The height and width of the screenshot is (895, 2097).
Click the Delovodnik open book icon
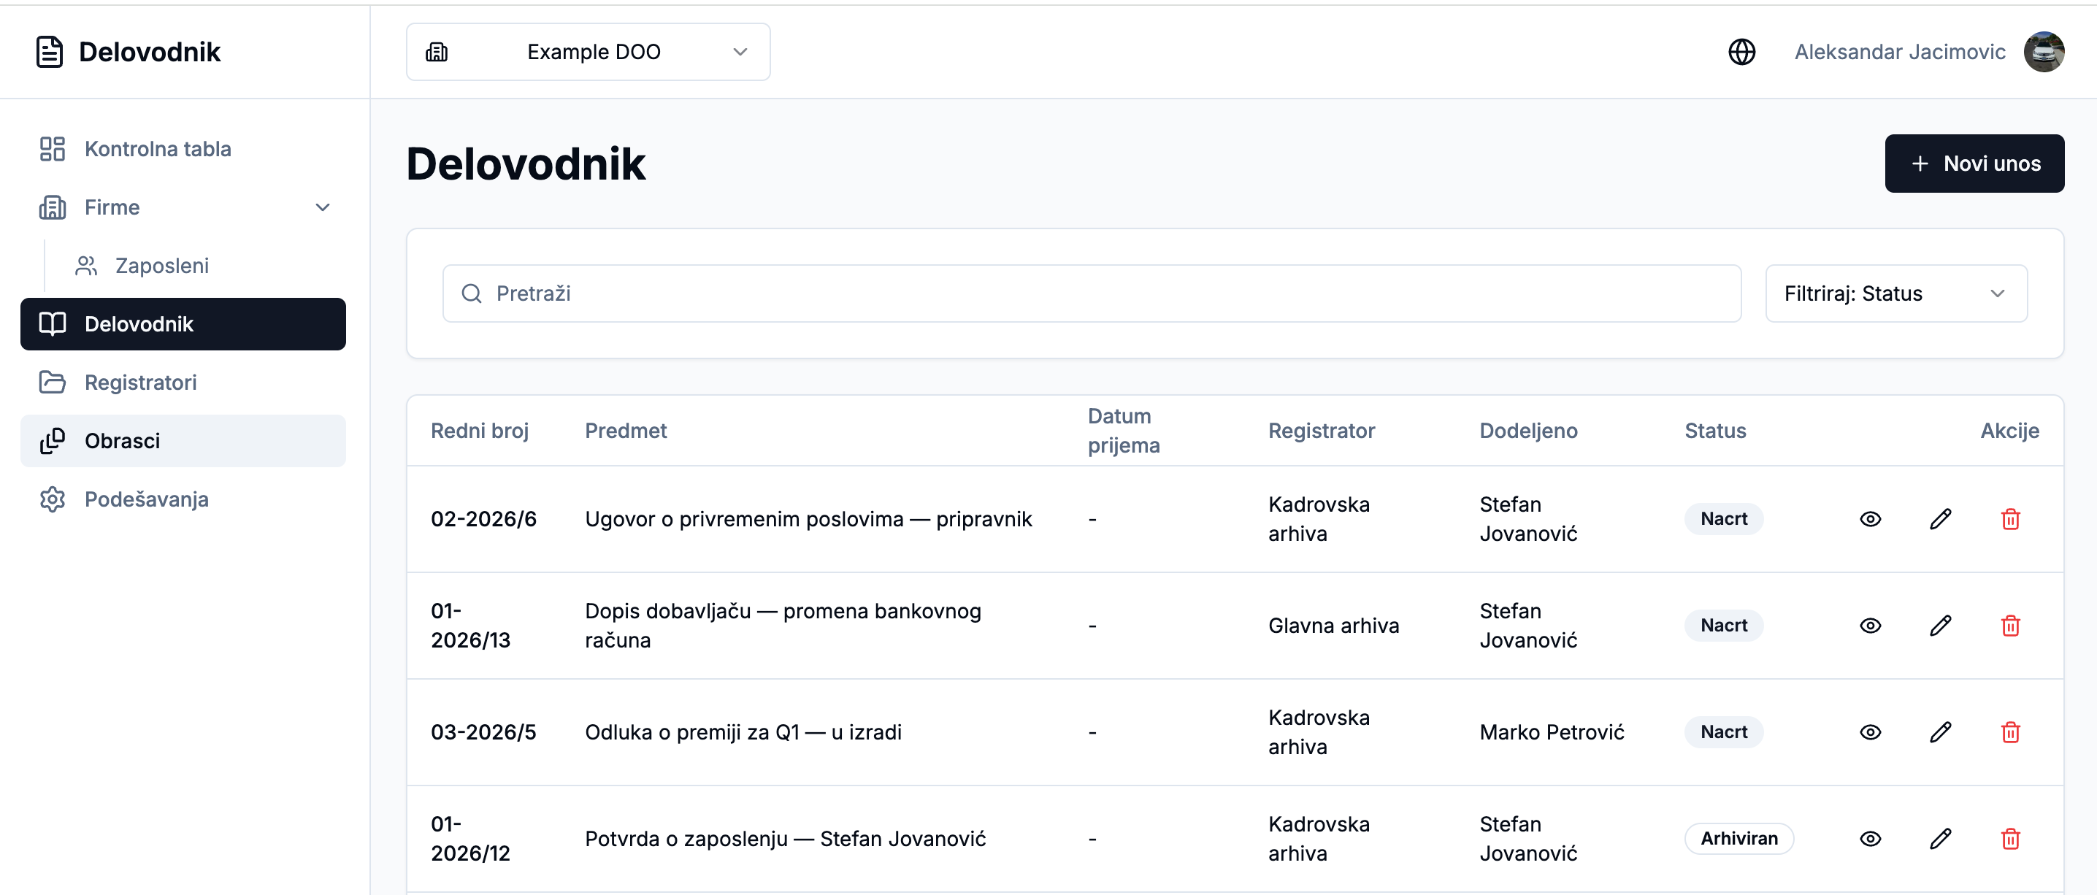click(52, 324)
